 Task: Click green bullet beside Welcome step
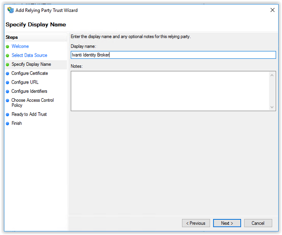7,47
